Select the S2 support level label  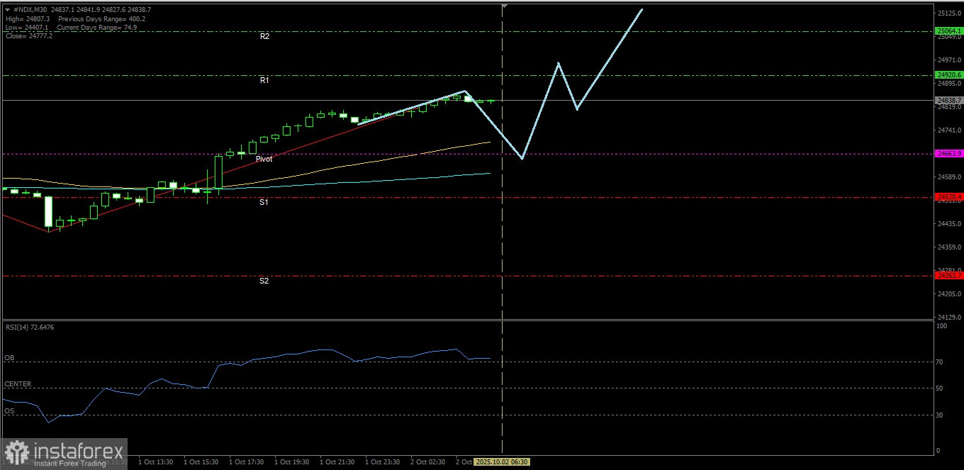(264, 281)
